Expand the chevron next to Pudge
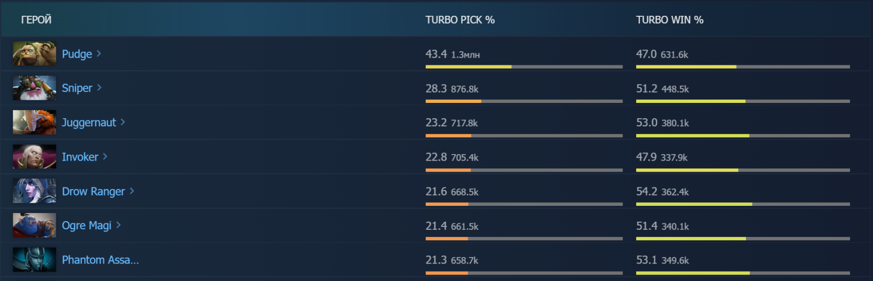This screenshot has width=873, height=281. tap(99, 53)
